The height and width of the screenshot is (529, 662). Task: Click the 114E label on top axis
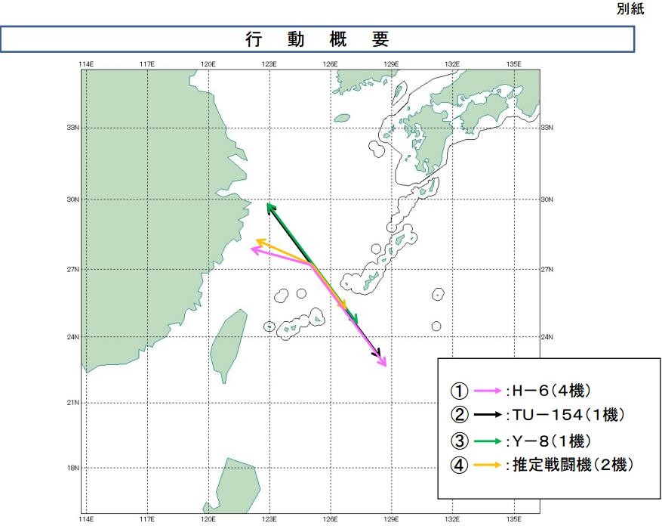click(86, 64)
